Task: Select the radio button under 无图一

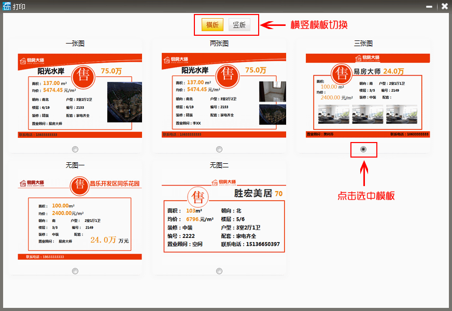Action: point(75,271)
